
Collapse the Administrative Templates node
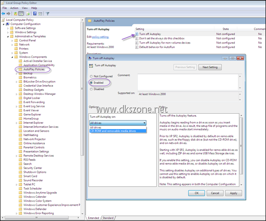(x=8, y=37)
